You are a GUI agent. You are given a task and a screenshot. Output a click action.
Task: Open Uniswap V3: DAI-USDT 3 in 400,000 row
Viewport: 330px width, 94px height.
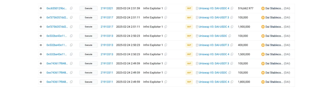214,45
